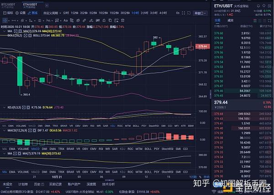Select BOLL in the MACD panel indicator list
The image size is (274, 195).
[148, 149]
